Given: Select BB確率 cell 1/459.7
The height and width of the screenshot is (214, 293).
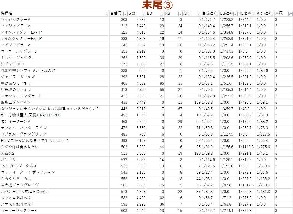Looking at the screenshot, I should [x=229, y=109].
